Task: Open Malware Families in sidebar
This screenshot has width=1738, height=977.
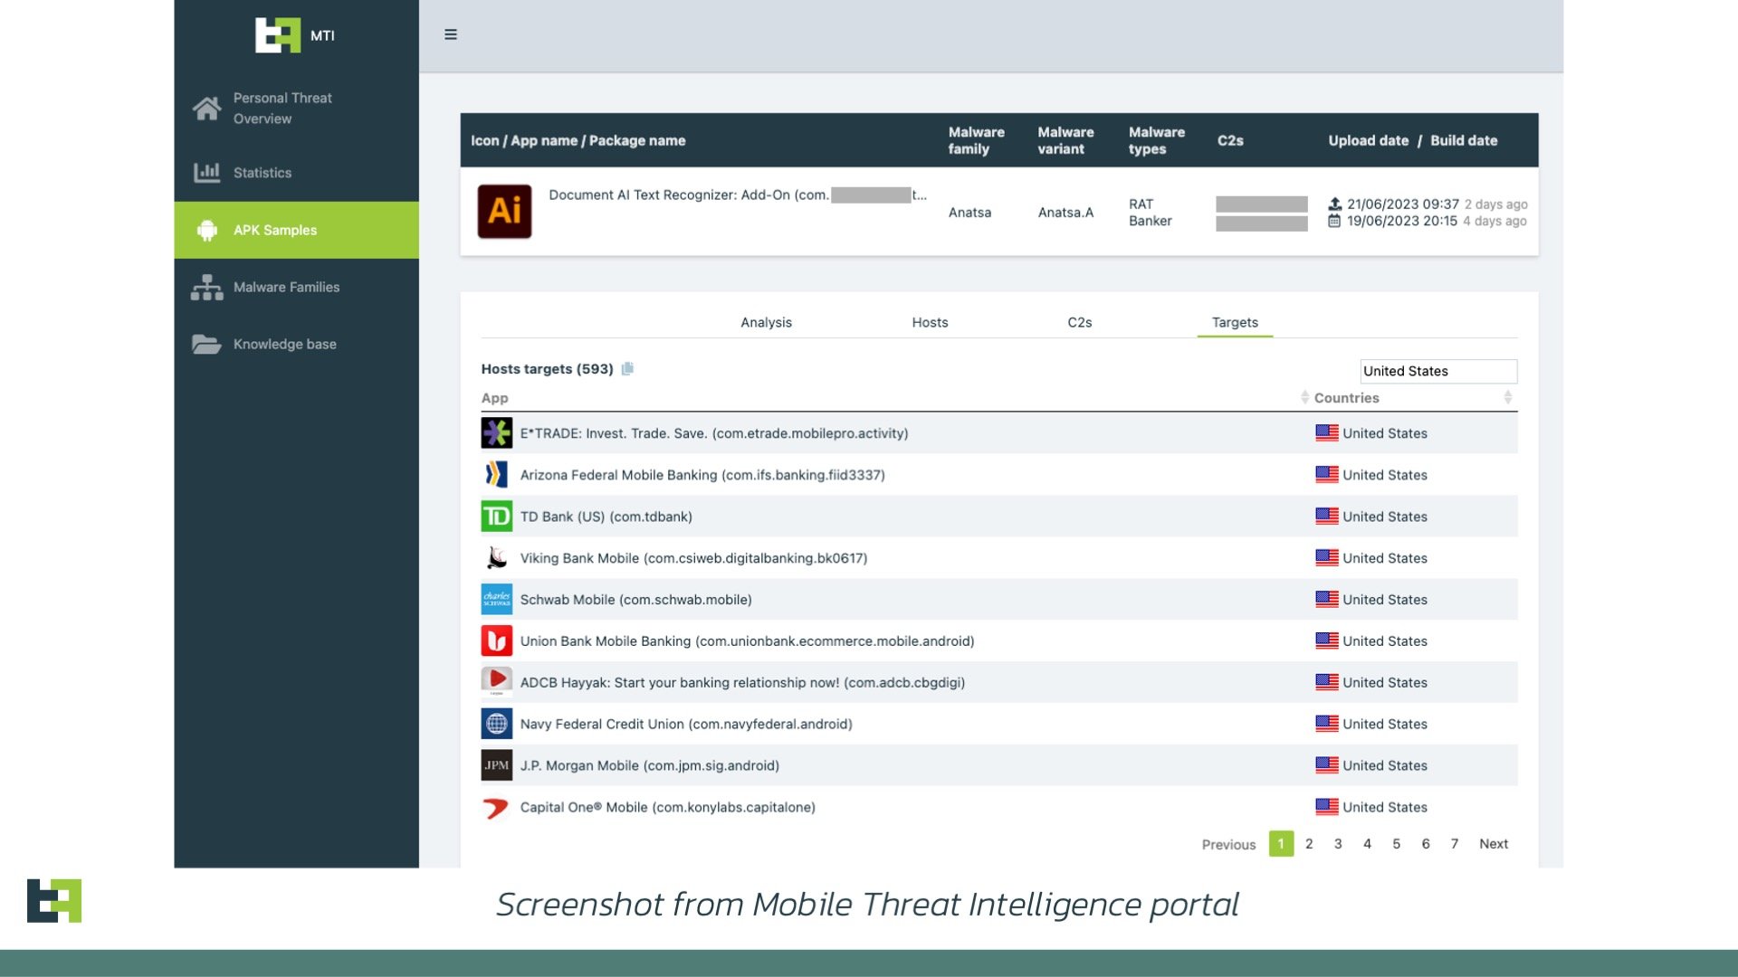Action: click(296, 287)
